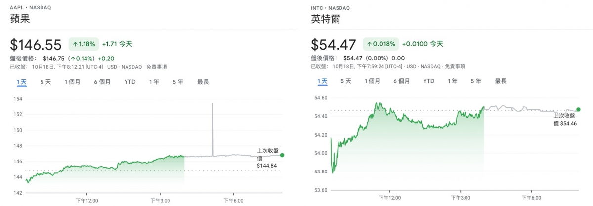The width and height of the screenshot is (593, 206).
Task: Click the green endpoint dot on Apple chart
Action: pyautogui.click(x=282, y=155)
